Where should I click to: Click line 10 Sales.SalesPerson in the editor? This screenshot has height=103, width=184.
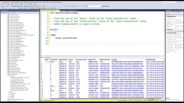pos(66,38)
